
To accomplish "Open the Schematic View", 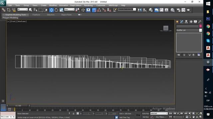I will point(166,10).
